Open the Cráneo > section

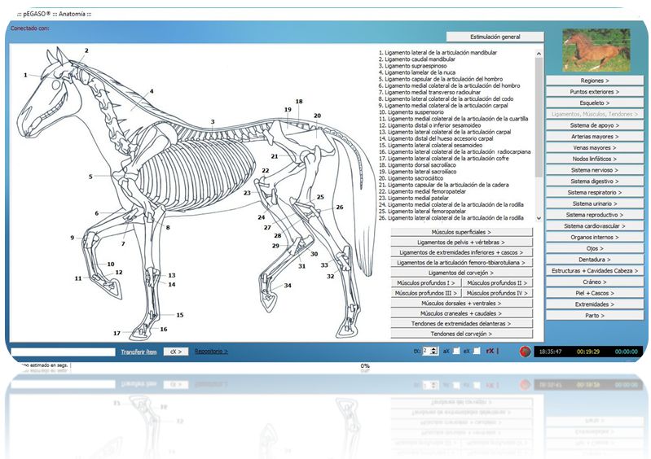click(595, 282)
